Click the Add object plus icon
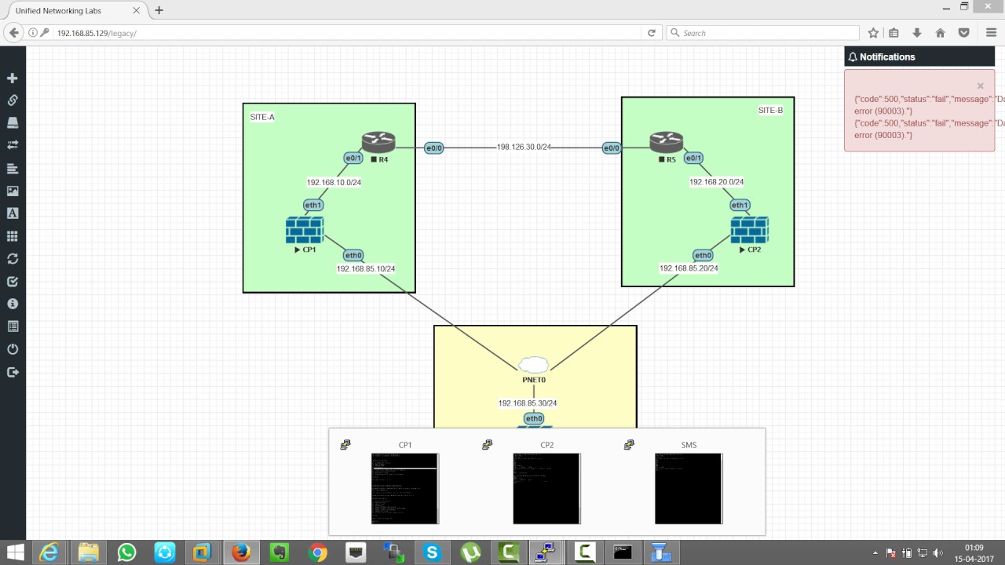 pos(13,78)
